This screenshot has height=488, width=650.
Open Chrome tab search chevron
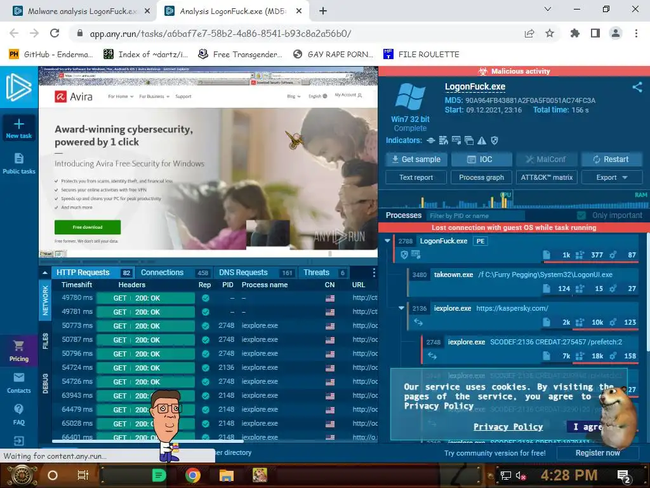pyautogui.click(x=548, y=9)
